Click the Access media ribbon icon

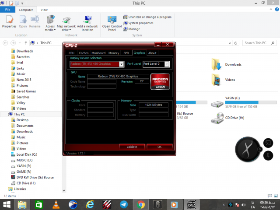click(x=50, y=20)
